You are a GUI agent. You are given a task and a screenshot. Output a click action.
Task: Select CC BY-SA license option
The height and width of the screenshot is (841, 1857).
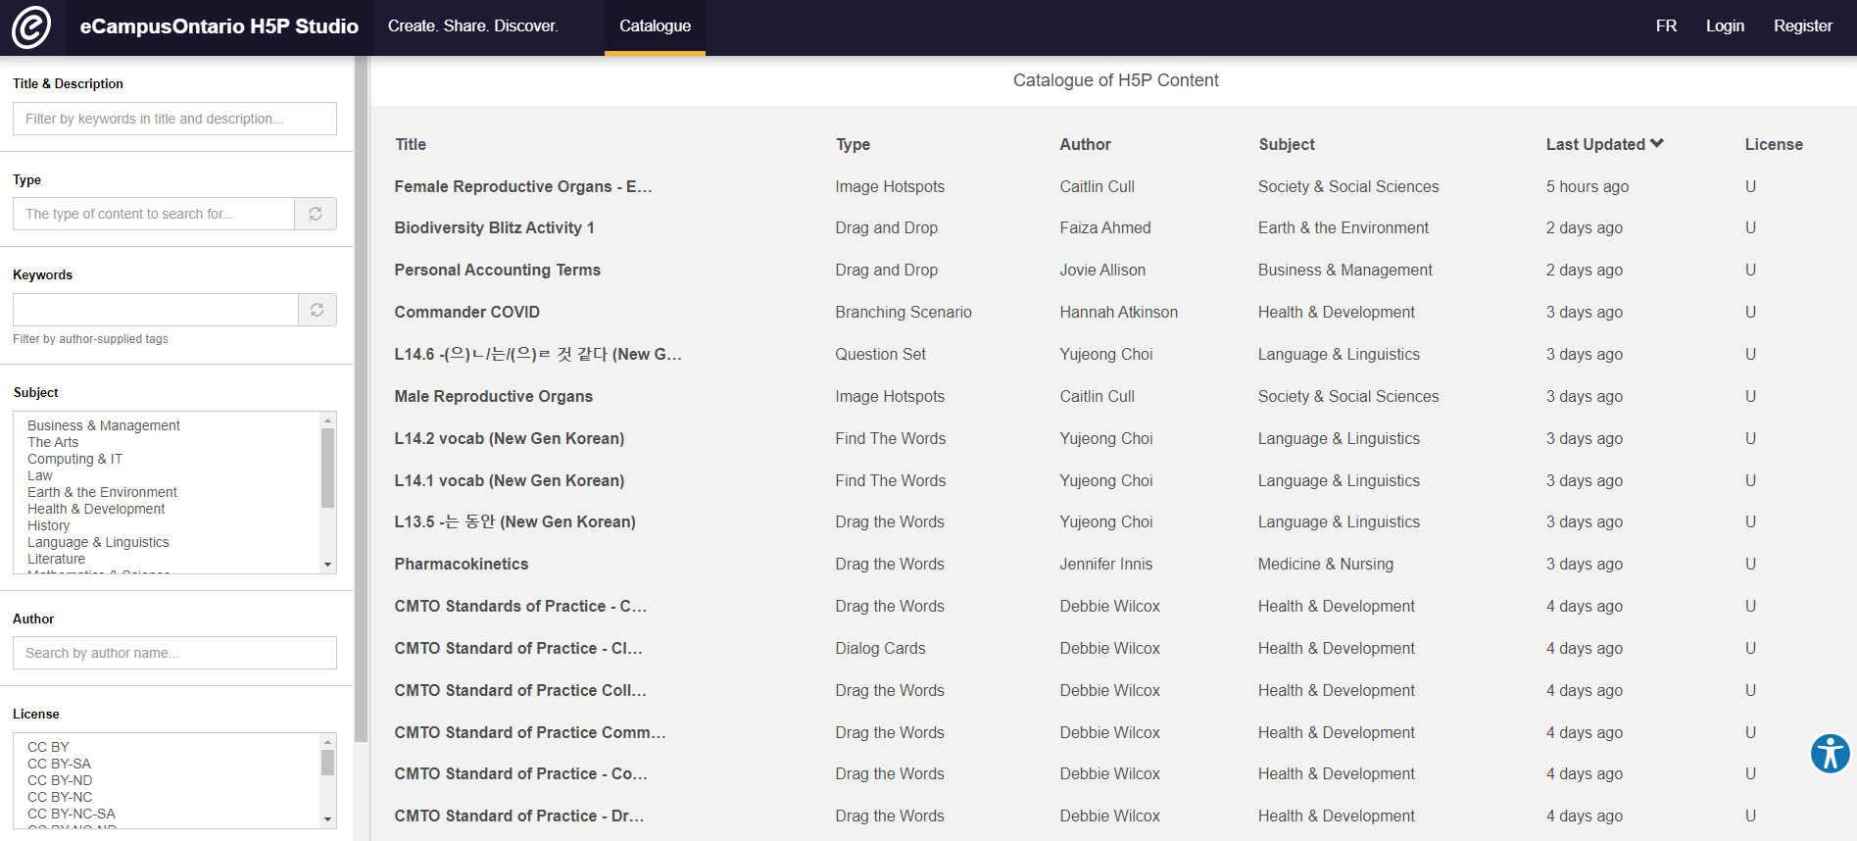pyautogui.click(x=59, y=764)
